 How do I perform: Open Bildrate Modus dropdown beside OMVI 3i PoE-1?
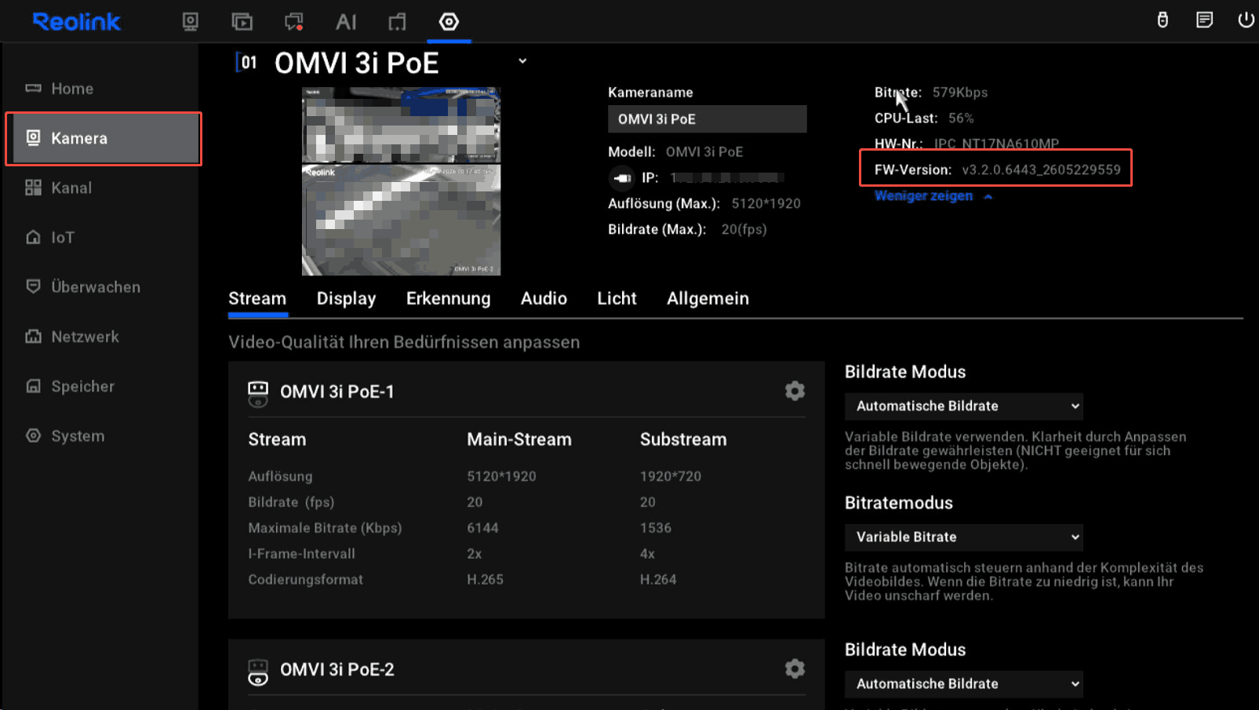[x=964, y=406]
